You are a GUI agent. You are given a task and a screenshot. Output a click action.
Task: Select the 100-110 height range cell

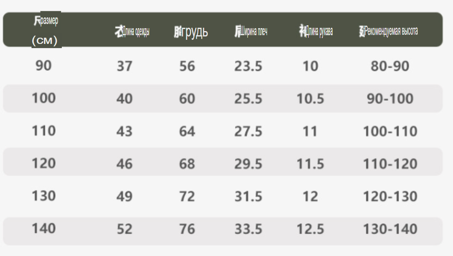(x=390, y=131)
